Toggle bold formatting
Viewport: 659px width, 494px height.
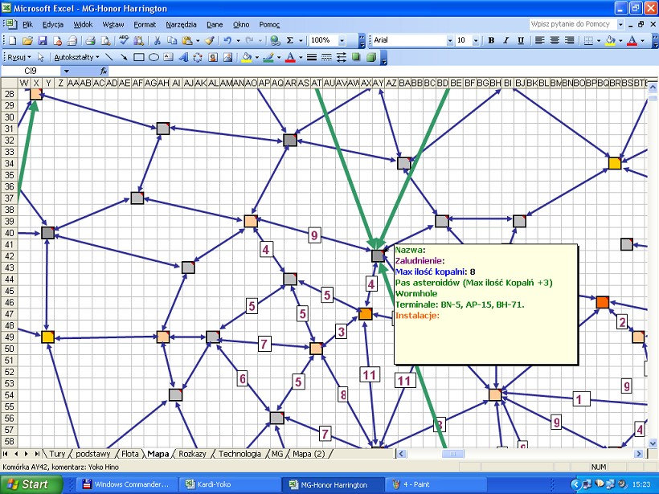491,40
